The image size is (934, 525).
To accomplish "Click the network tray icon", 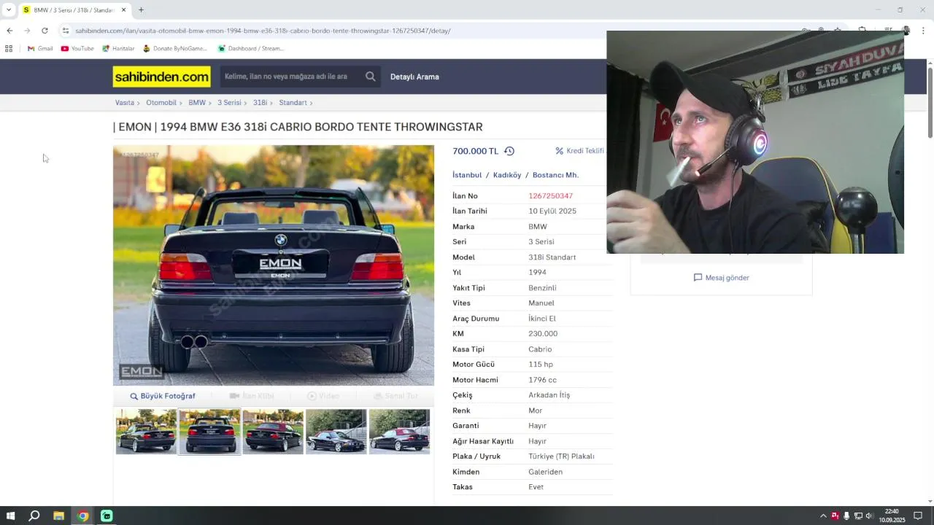I will pyautogui.click(x=858, y=516).
